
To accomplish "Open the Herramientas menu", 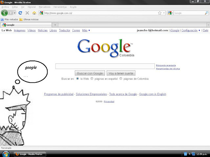I will (x=60, y=7).
